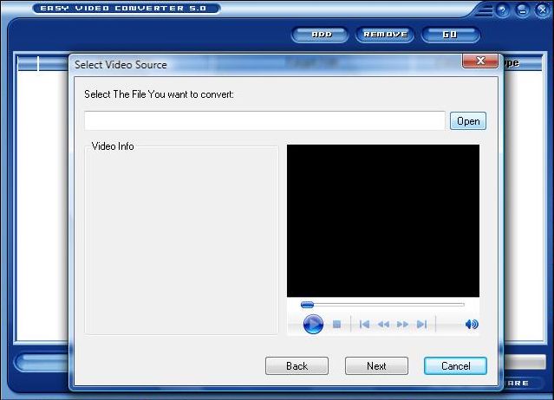This screenshot has height=400, width=554.
Task: Cancel the video source selection
Action: coord(455,366)
